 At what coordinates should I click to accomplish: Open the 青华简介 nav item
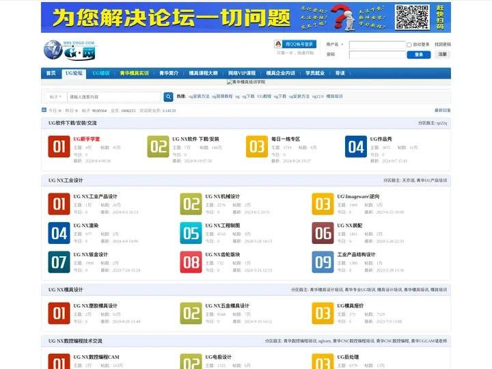pyautogui.click(x=169, y=73)
